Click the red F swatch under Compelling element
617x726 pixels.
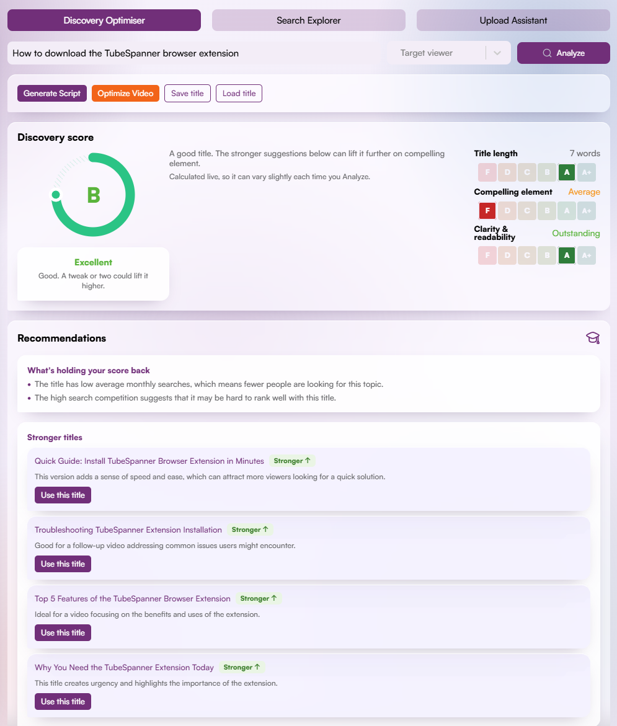[x=487, y=211]
